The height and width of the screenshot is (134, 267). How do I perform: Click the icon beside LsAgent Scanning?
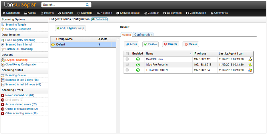[3, 60]
